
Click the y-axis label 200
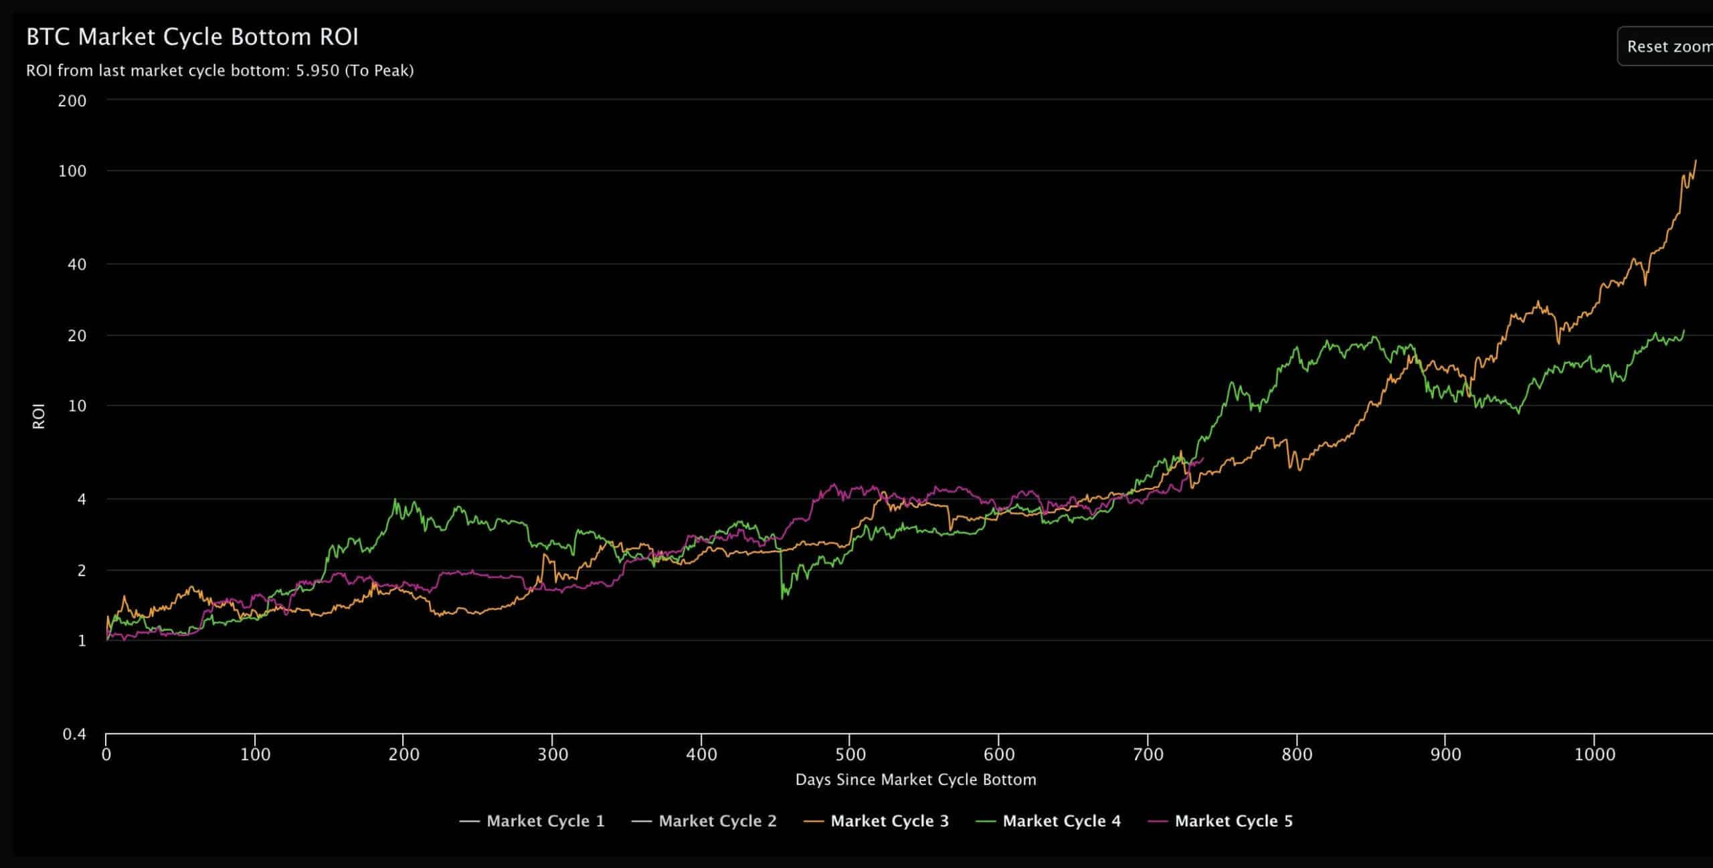click(x=73, y=101)
